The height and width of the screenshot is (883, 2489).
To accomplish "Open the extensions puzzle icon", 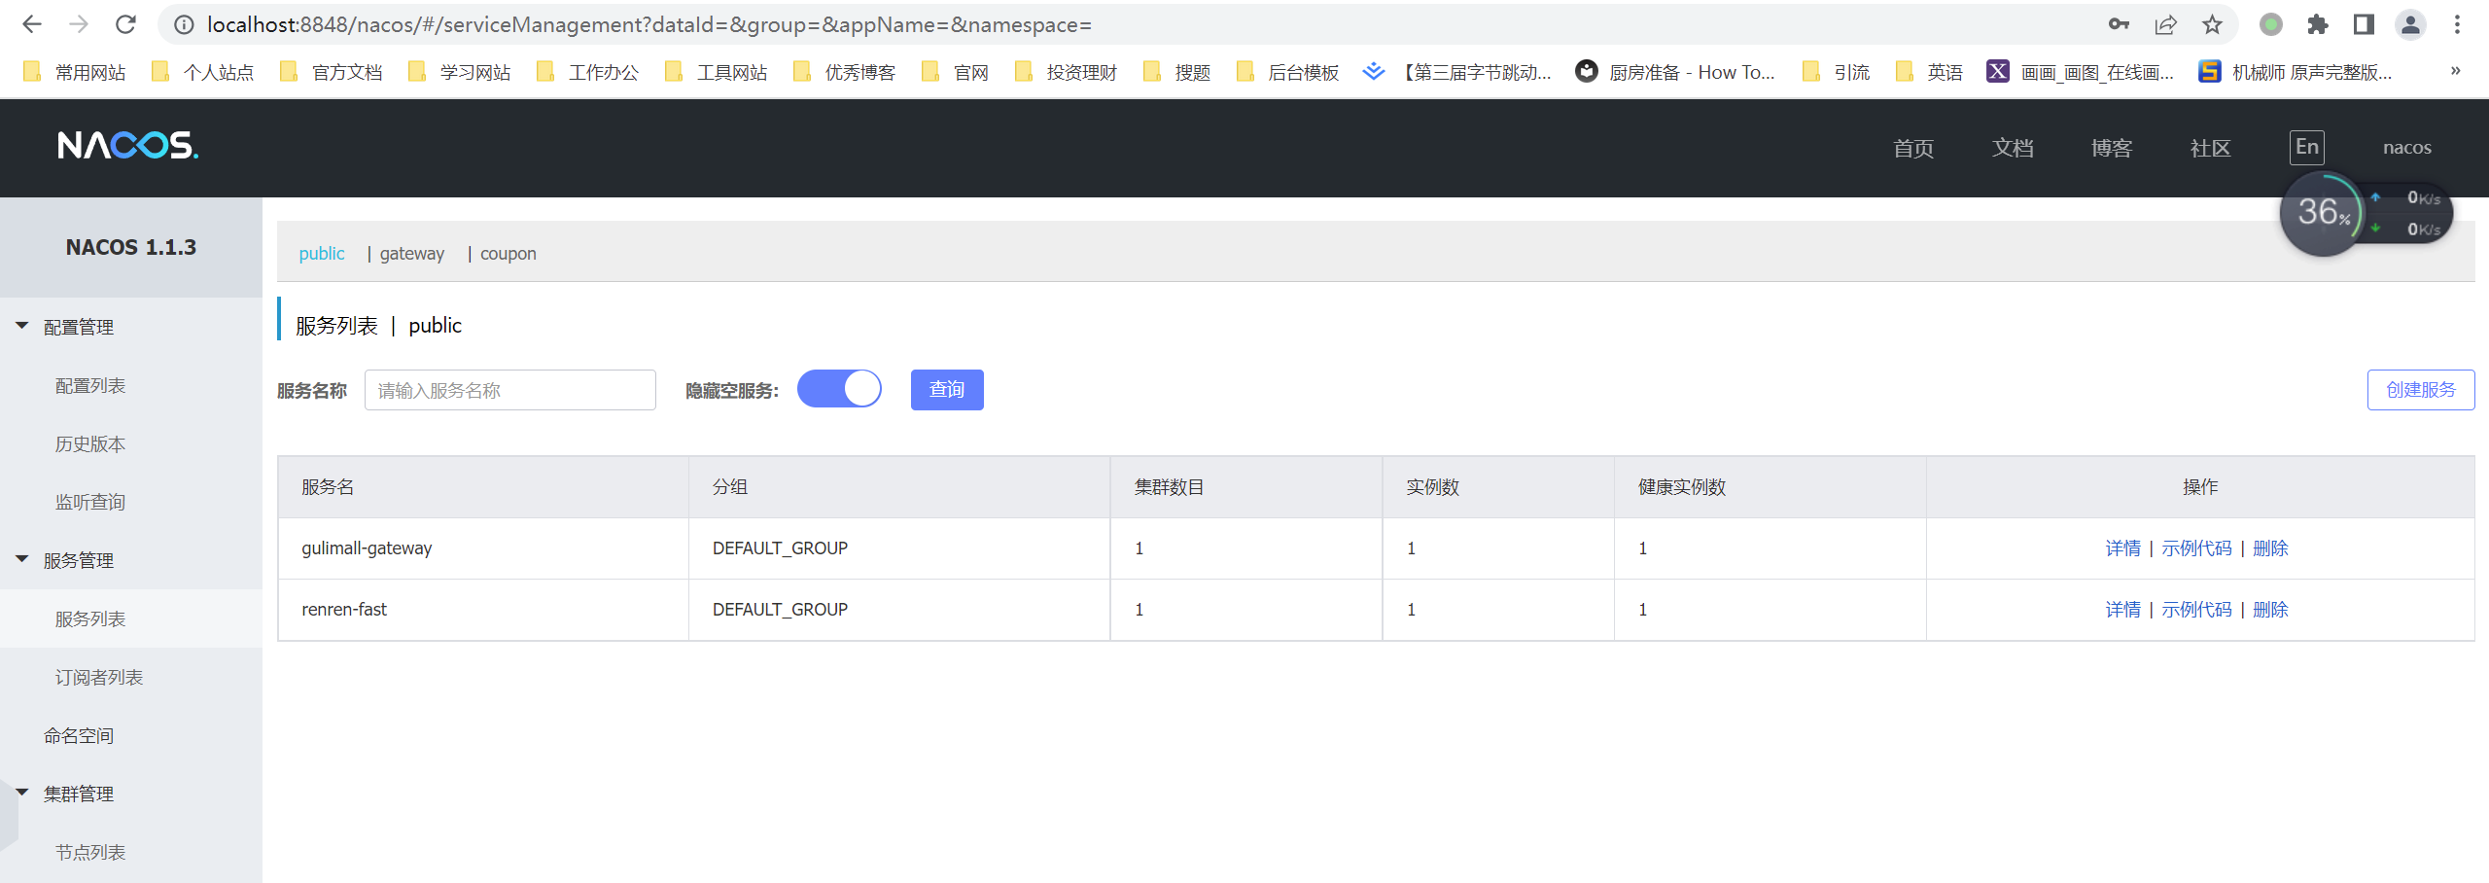I will coord(2318,24).
